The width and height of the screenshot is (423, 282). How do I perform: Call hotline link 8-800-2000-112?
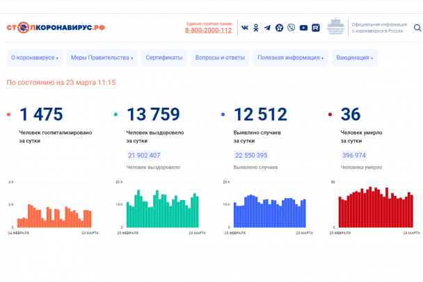pyautogui.click(x=209, y=31)
